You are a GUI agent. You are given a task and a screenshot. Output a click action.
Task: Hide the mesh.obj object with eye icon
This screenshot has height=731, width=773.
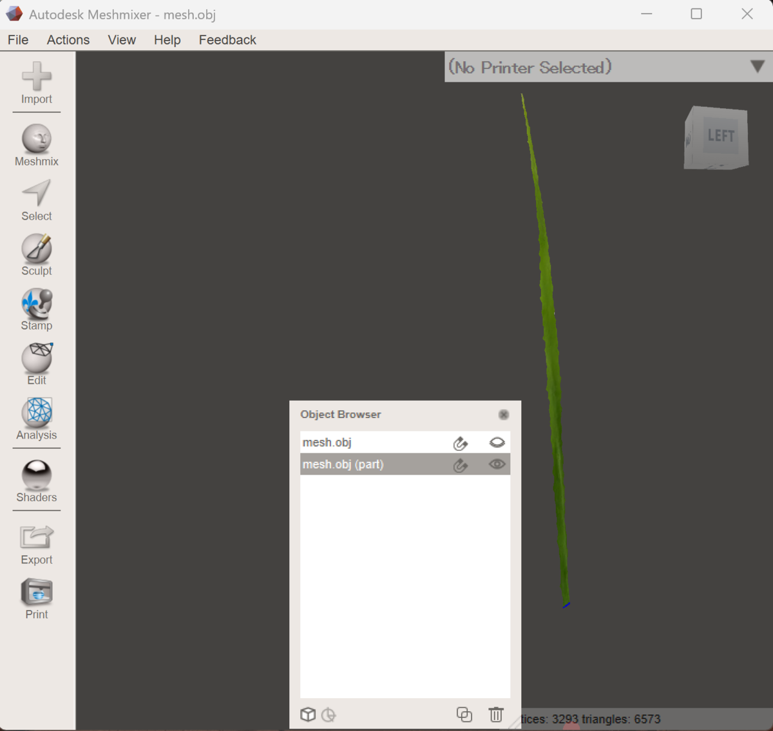(497, 442)
